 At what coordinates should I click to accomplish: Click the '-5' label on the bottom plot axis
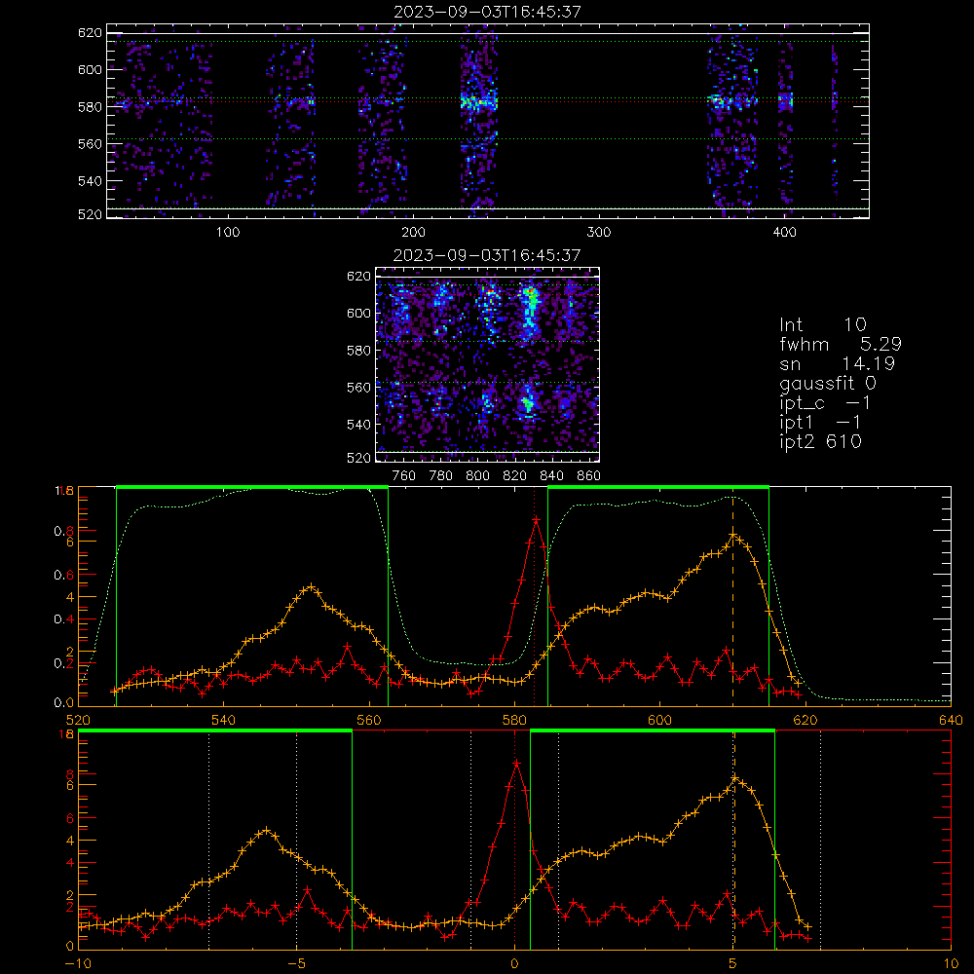pos(296,964)
